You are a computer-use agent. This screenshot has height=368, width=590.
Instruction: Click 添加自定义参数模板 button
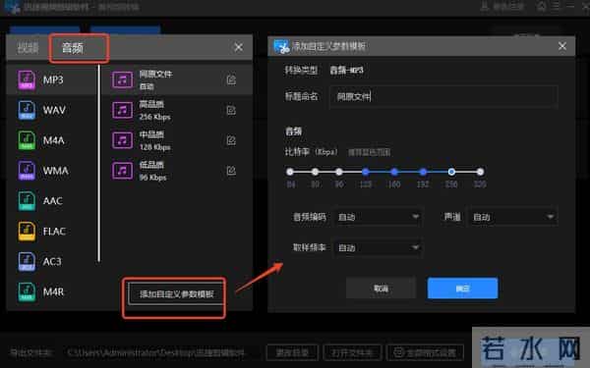click(176, 294)
